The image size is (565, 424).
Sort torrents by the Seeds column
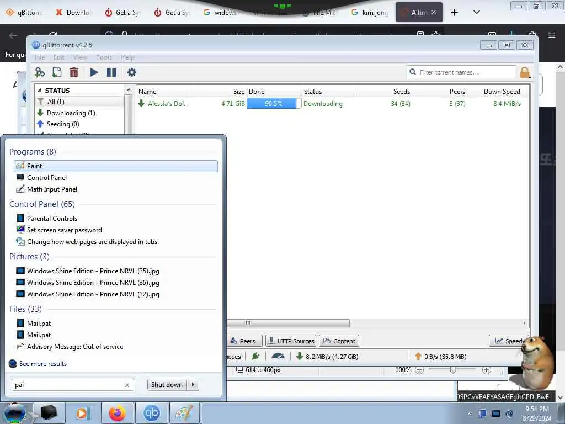click(x=402, y=92)
